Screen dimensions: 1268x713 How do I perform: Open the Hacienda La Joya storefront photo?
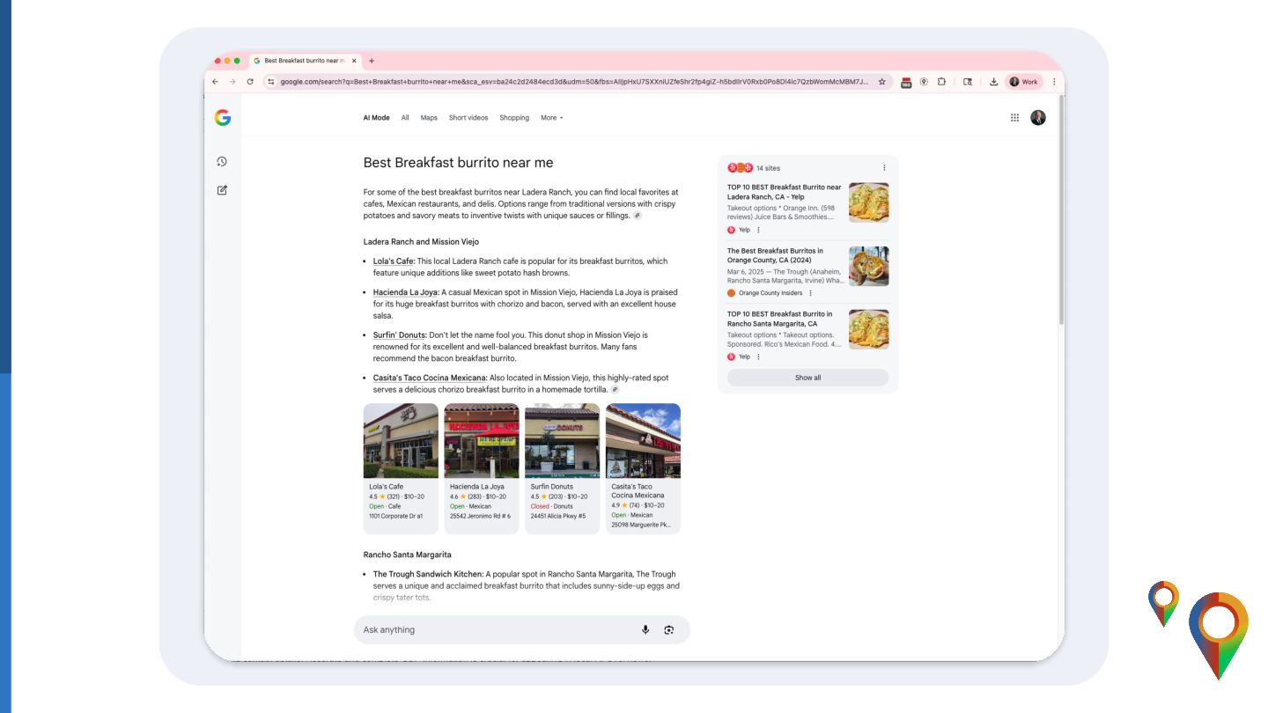coord(482,440)
